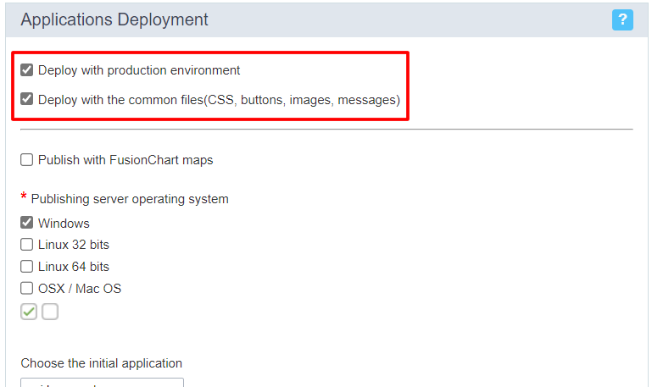Open the initial application dropdown
The image size is (652, 387).
(x=102, y=383)
